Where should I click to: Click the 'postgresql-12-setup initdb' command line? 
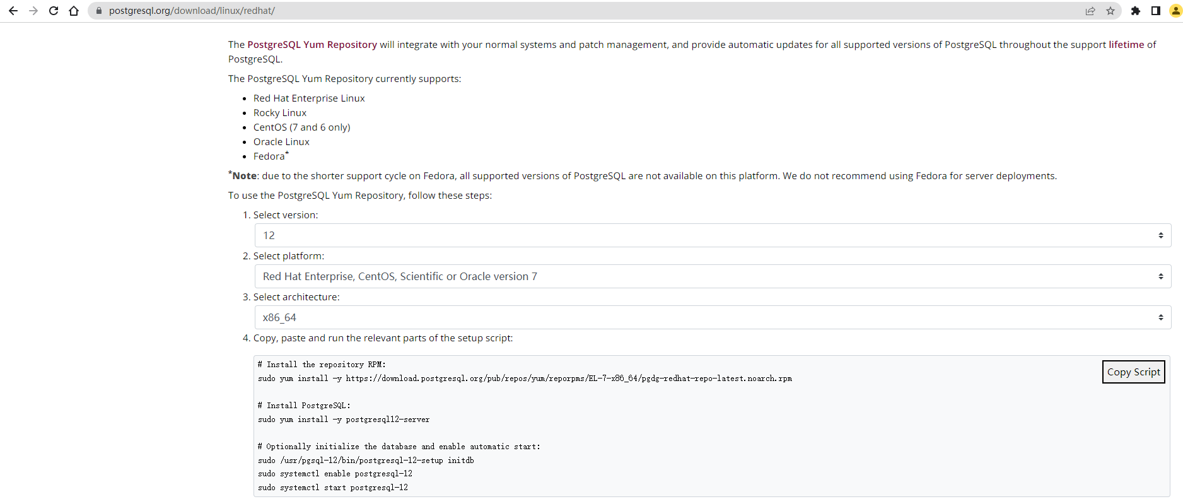coord(366,461)
